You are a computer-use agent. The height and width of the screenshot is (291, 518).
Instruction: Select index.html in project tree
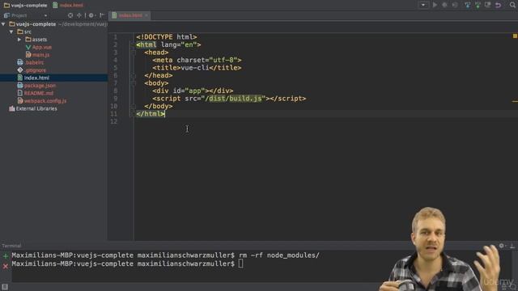[54, 78]
